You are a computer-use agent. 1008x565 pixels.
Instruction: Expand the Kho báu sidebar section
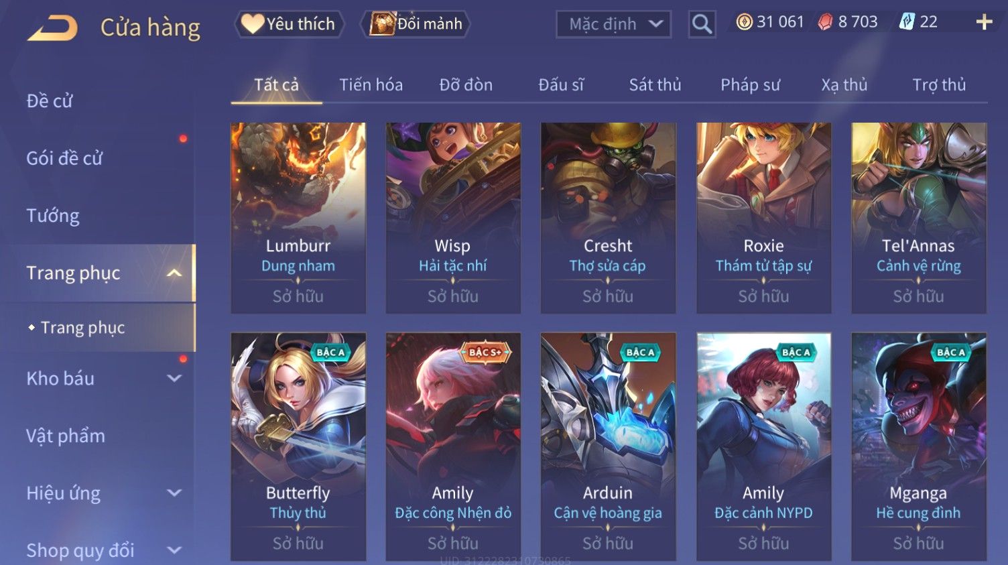[x=174, y=378]
